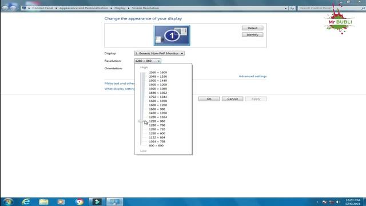
Task: Open 'What display settings' help link
Action: coord(120,89)
